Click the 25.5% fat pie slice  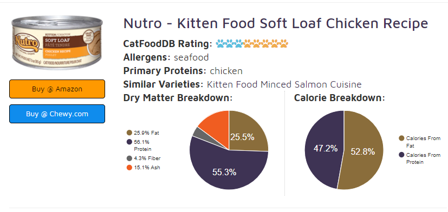[246, 134]
